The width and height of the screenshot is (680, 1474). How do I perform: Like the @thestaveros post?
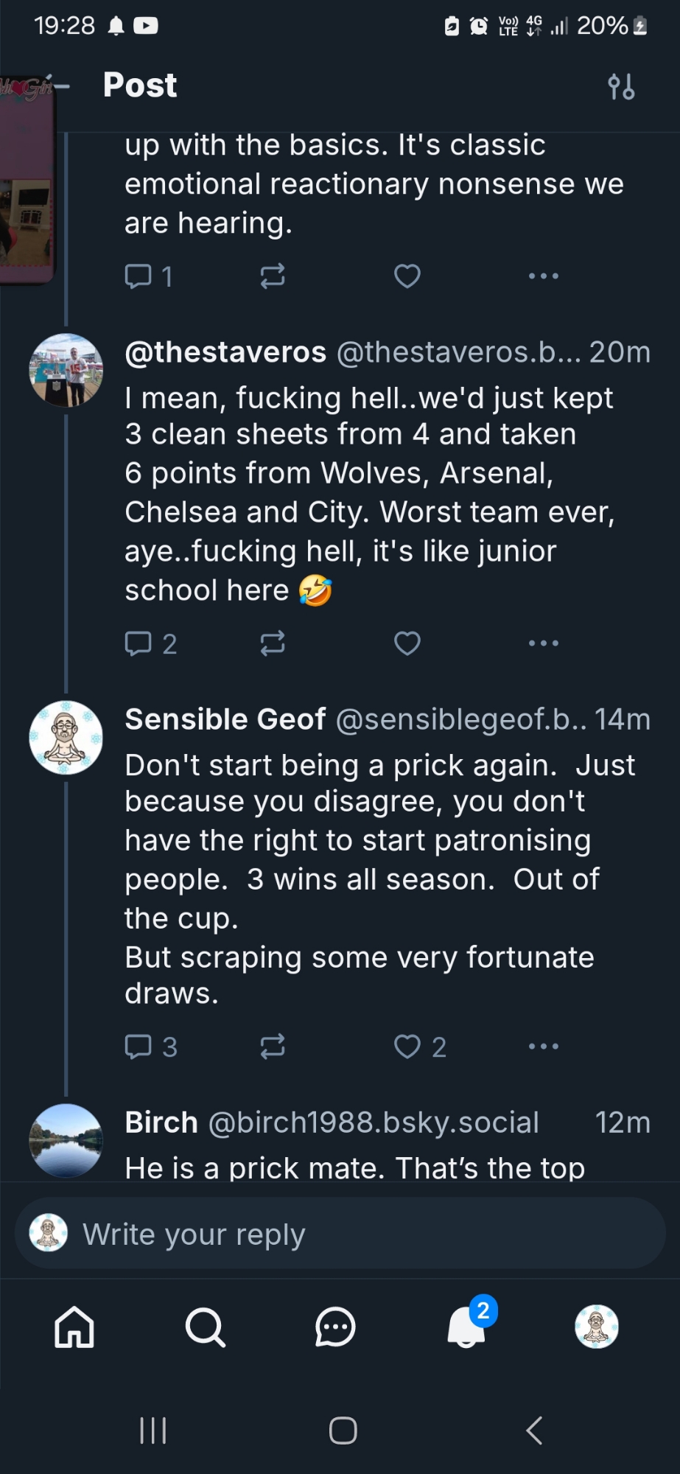407,643
